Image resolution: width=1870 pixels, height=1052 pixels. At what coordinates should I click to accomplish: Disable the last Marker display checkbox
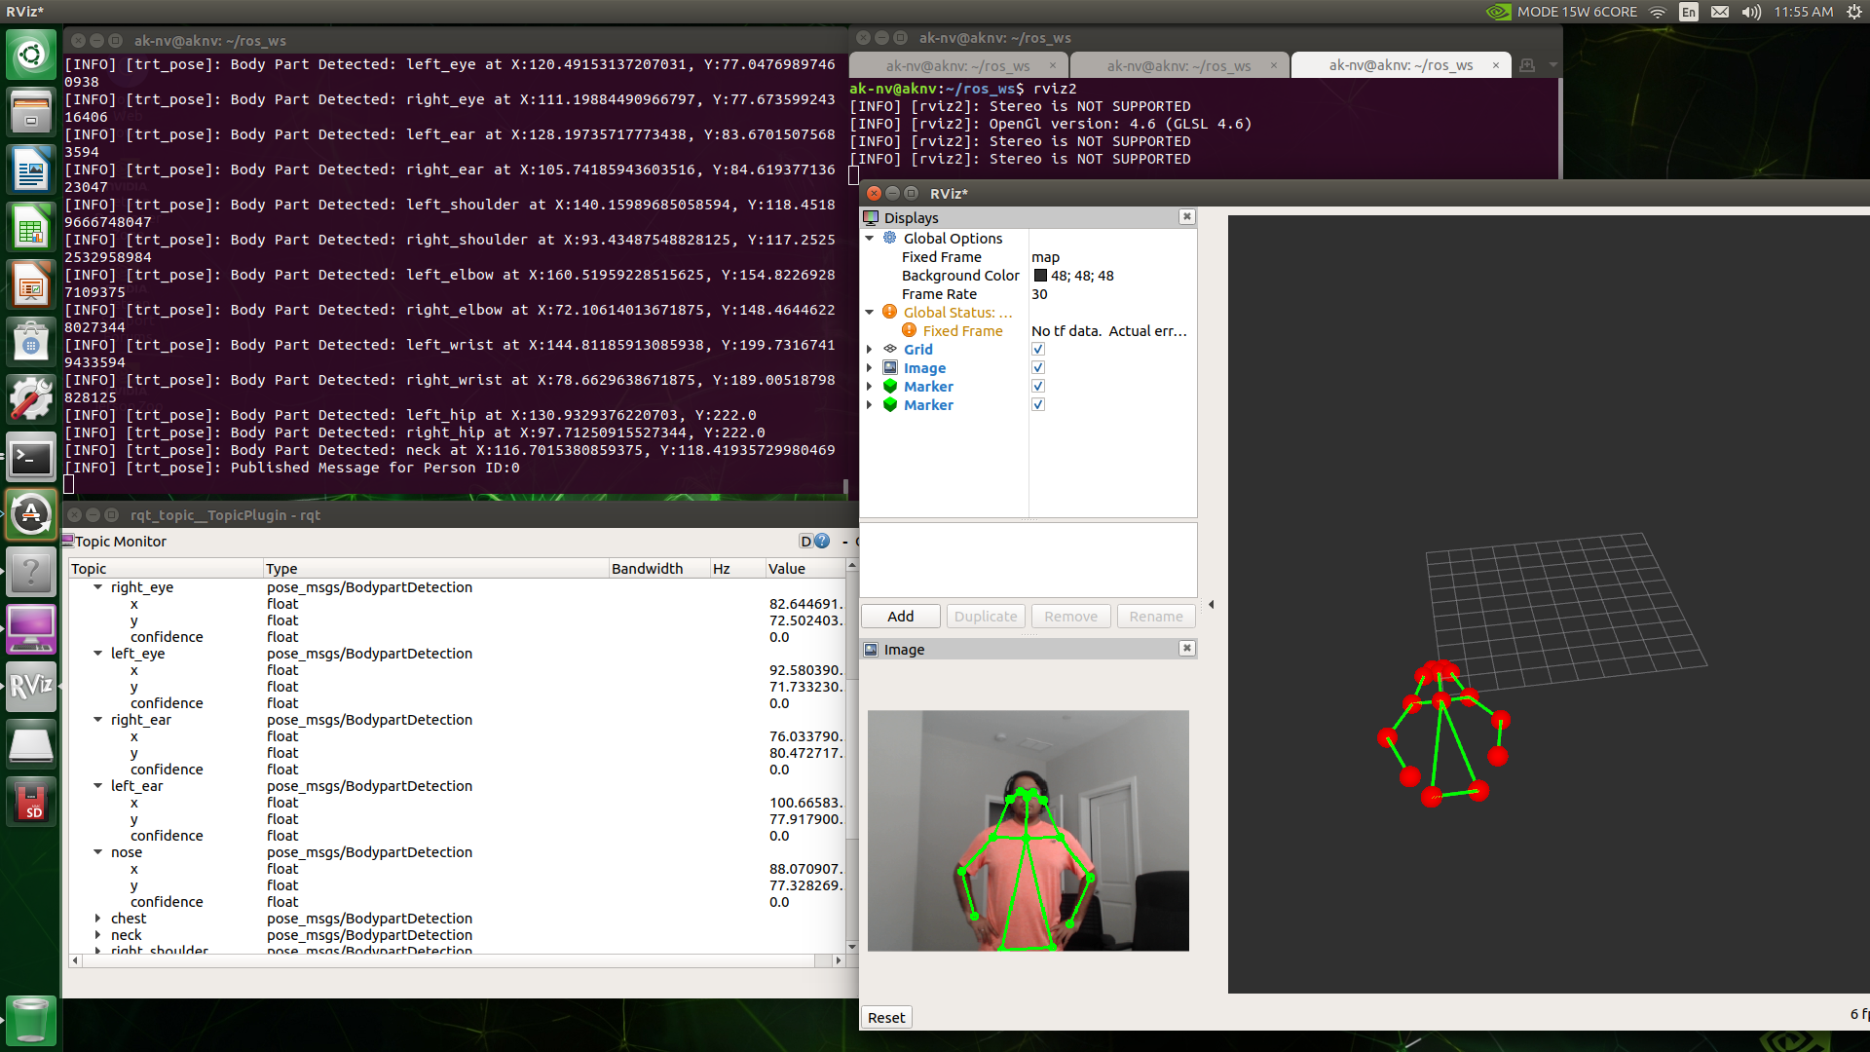pyautogui.click(x=1038, y=404)
